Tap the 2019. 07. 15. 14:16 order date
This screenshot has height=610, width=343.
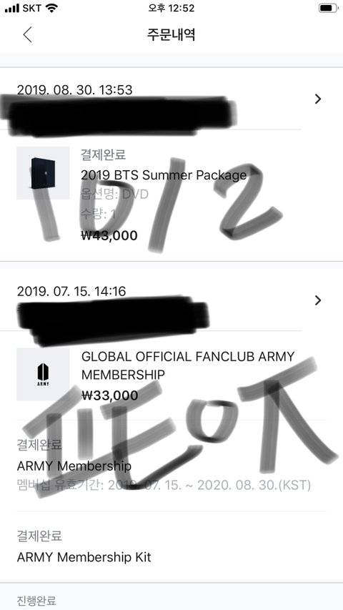pyautogui.click(x=71, y=291)
